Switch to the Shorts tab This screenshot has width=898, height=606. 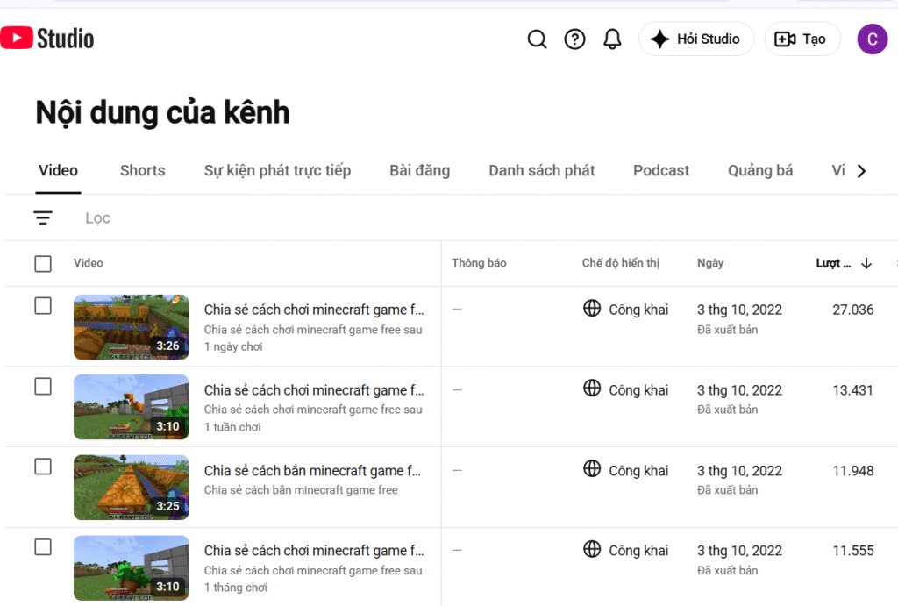click(x=143, y=171)
